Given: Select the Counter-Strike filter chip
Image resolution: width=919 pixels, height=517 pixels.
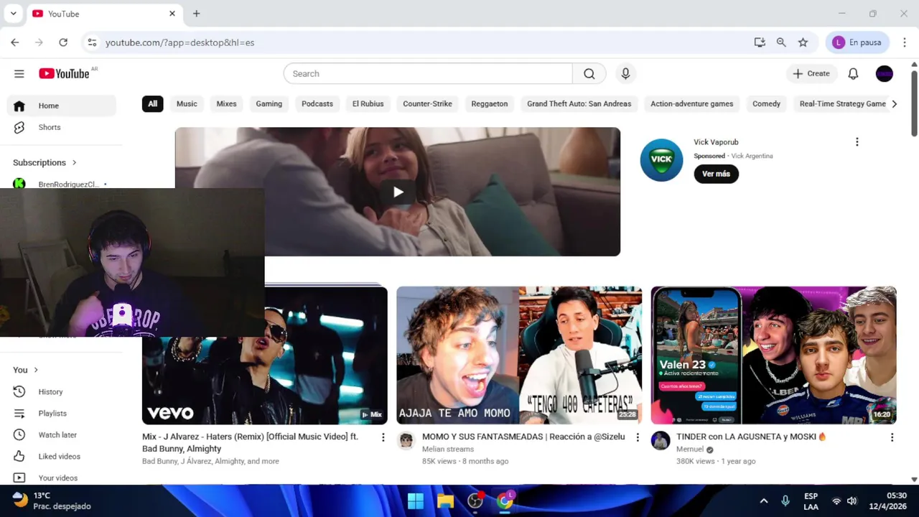Looking at the screenshot, I should (427, 103).
